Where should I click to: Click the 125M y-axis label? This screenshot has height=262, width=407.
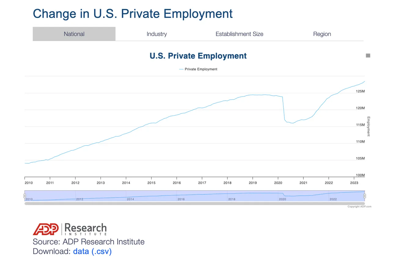tap(361, 91)
